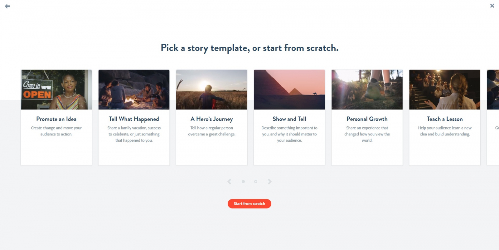This screenshot has width=499, height=250.
Task: Choose Tell What Happened campfire image
Action: coord(134,90)
